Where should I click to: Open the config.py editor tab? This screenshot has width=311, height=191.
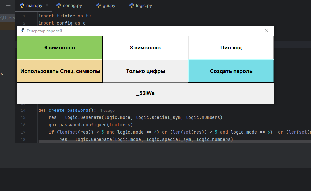point(69,6)
